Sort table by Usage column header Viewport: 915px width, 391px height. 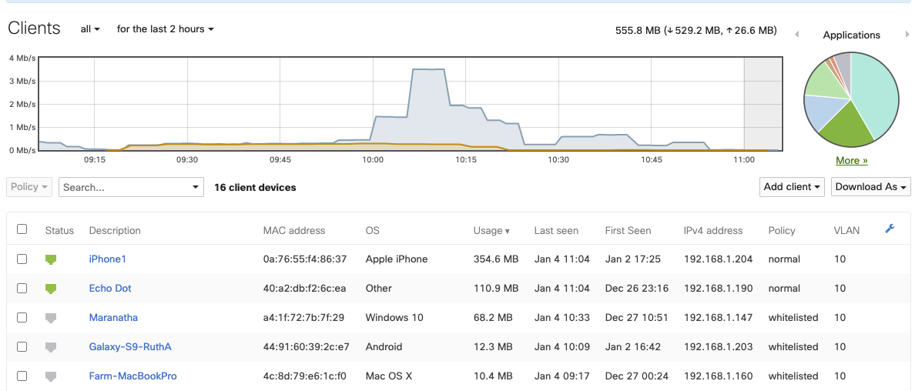coord(491,230)
